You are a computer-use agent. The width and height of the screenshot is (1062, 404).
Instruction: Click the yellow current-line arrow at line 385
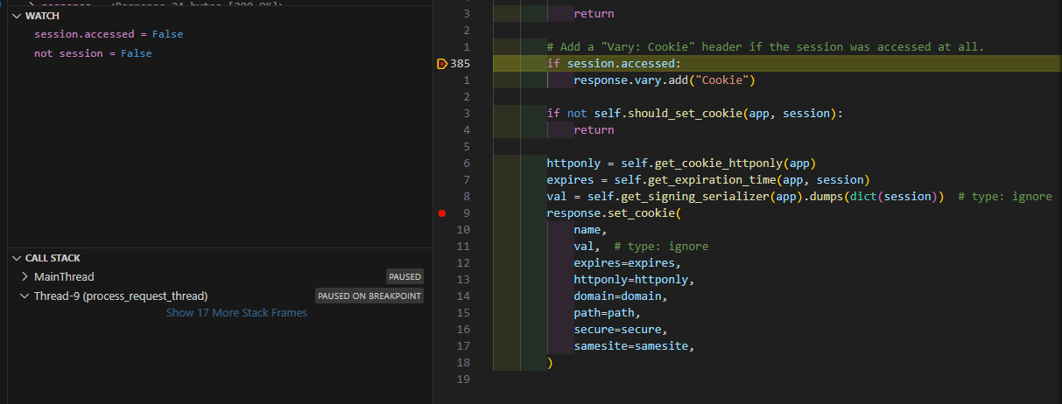tap(441, 63)
